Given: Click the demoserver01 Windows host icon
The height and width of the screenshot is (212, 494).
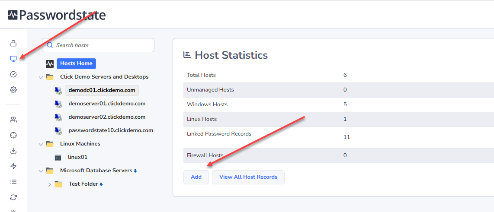Looking at the screenshot, I should tap(58, 104).
